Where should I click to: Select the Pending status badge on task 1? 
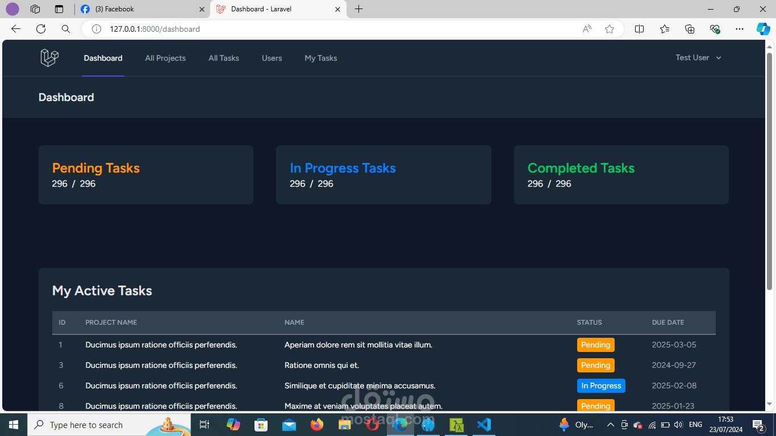(x=595, y=345)
